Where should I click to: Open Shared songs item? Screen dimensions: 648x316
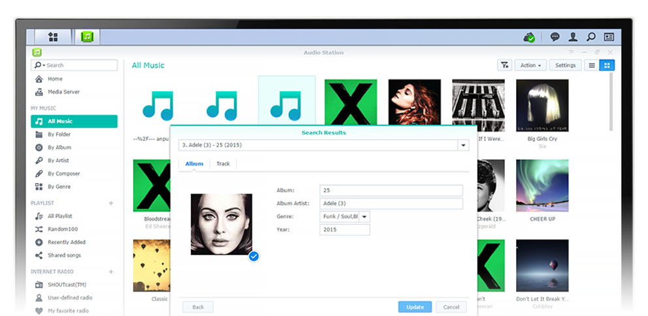[74, 255]
